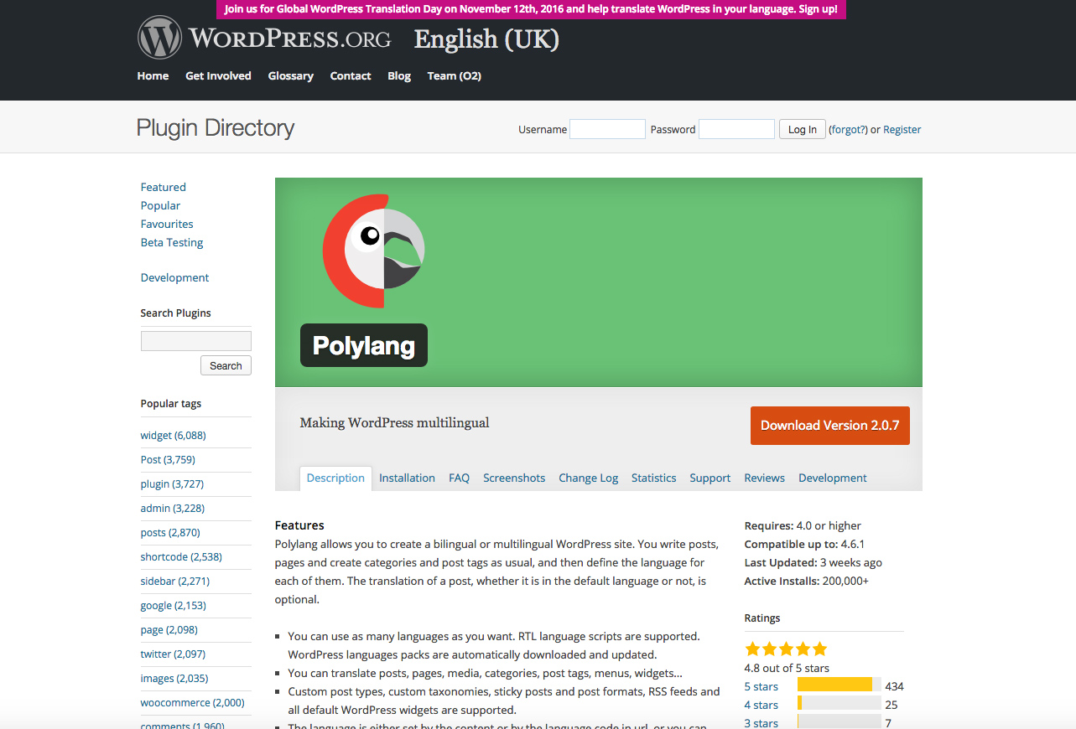
Task: Click the 4 stars rating bar
Action: [839, 703]
